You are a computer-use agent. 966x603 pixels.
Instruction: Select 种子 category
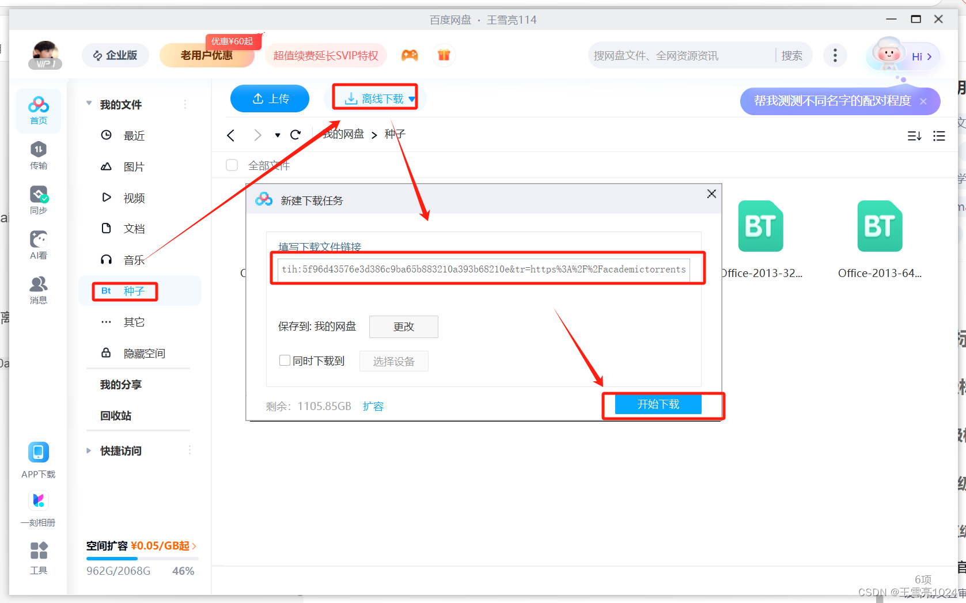click(140, 291)
